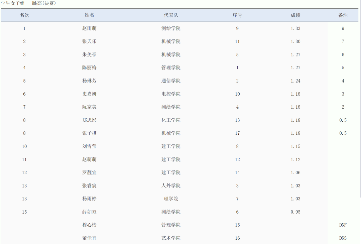The width and height of the screenshot is (361, 244).
Task: Select 化工学院 in 郑思彤's row
Action: [171, 120]
